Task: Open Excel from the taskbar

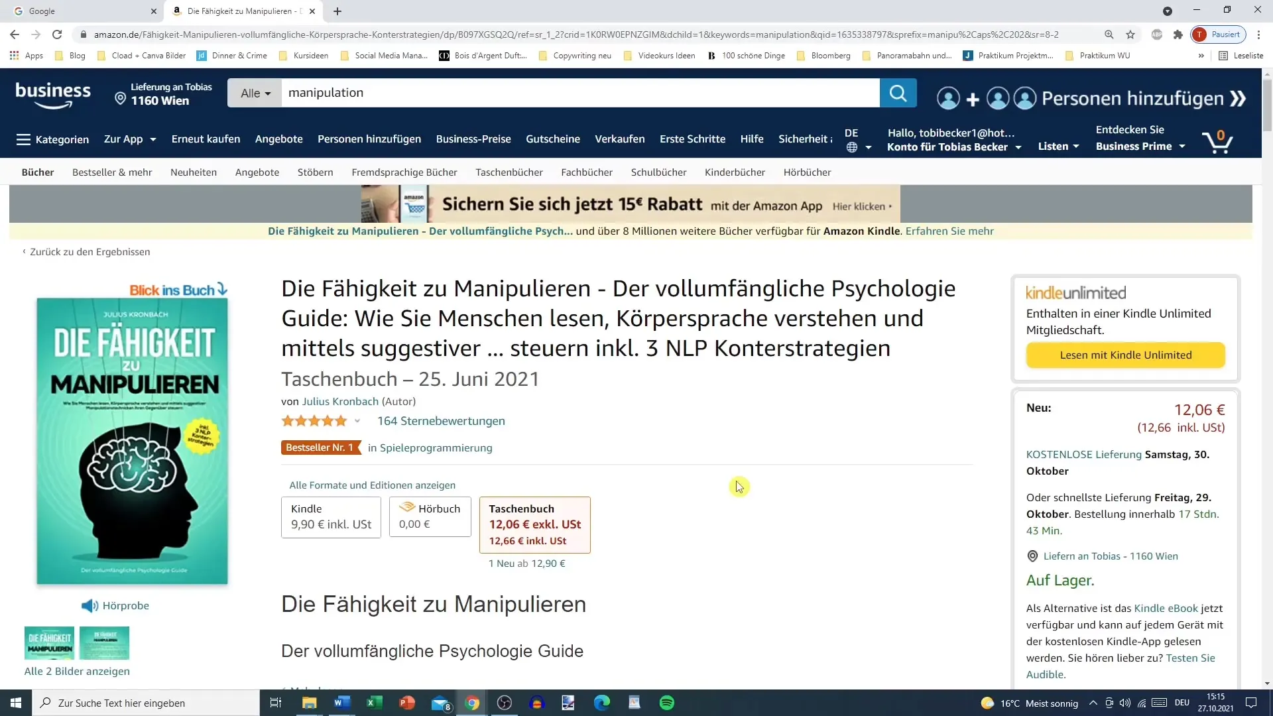Action: pos(374,703)
